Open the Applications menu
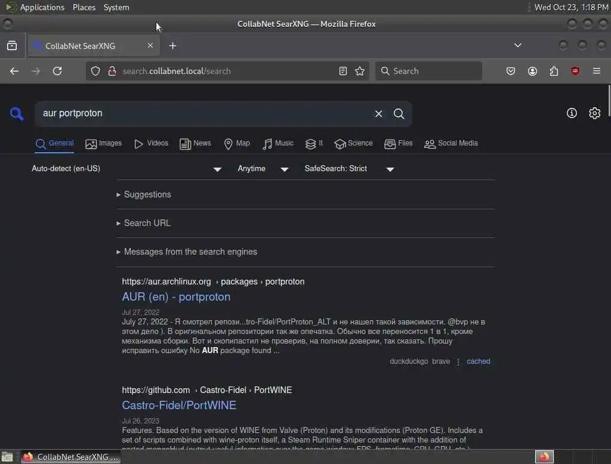This screenshot has height=464, width=611. click(35, 7)
